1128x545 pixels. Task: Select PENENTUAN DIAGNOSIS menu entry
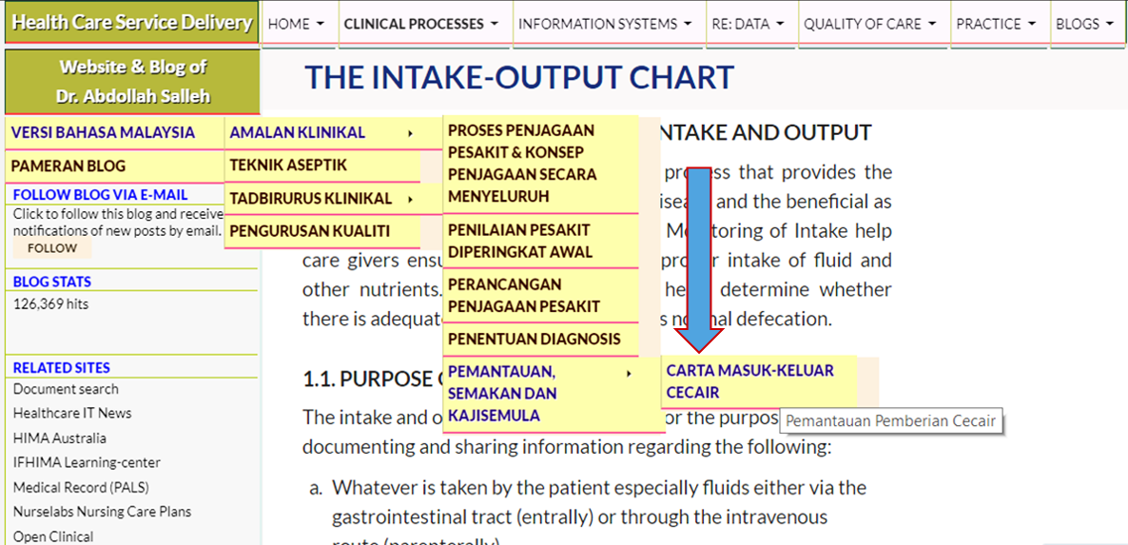[534, 339]
